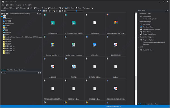The width and height of the screenshot is (170, 108).
Task: Click the cut scissors icon
Action: 57,11
